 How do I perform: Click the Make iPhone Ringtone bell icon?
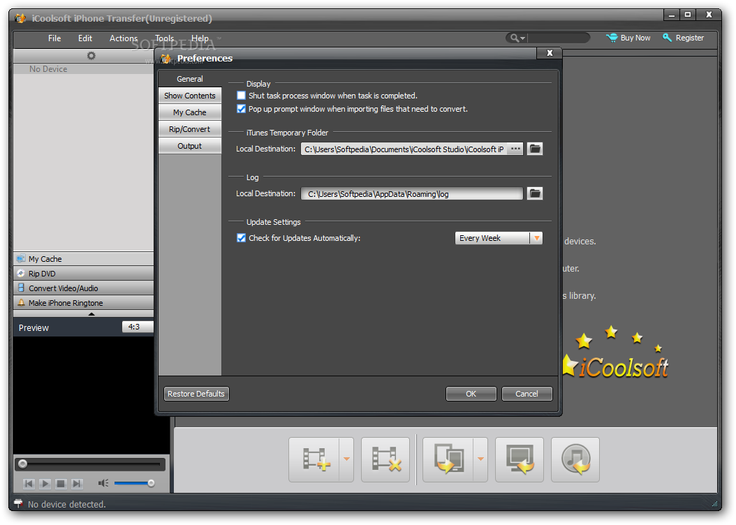click(21, 302)
